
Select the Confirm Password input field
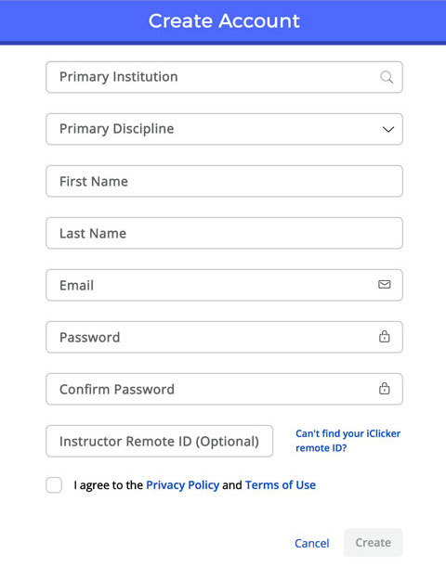coord(224,389)
